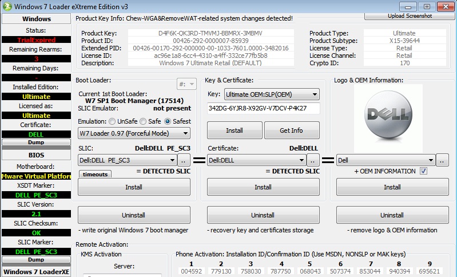Click the Windows section header
This screenshot has height=277, width=457.
click(x=36, y=19)
